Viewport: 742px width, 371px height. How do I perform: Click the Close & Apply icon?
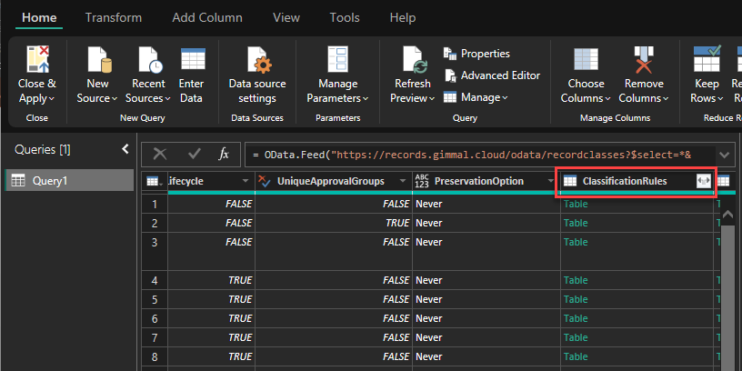point(37,60)
